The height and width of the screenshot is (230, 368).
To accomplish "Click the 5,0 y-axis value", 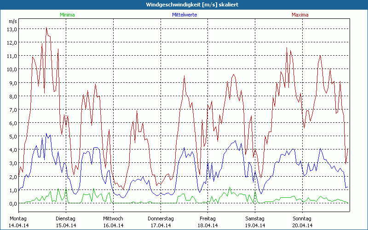I will 13,137.
